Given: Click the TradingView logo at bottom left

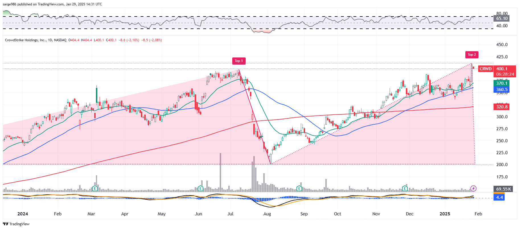Looking at the screenshot, I should 16,224.
